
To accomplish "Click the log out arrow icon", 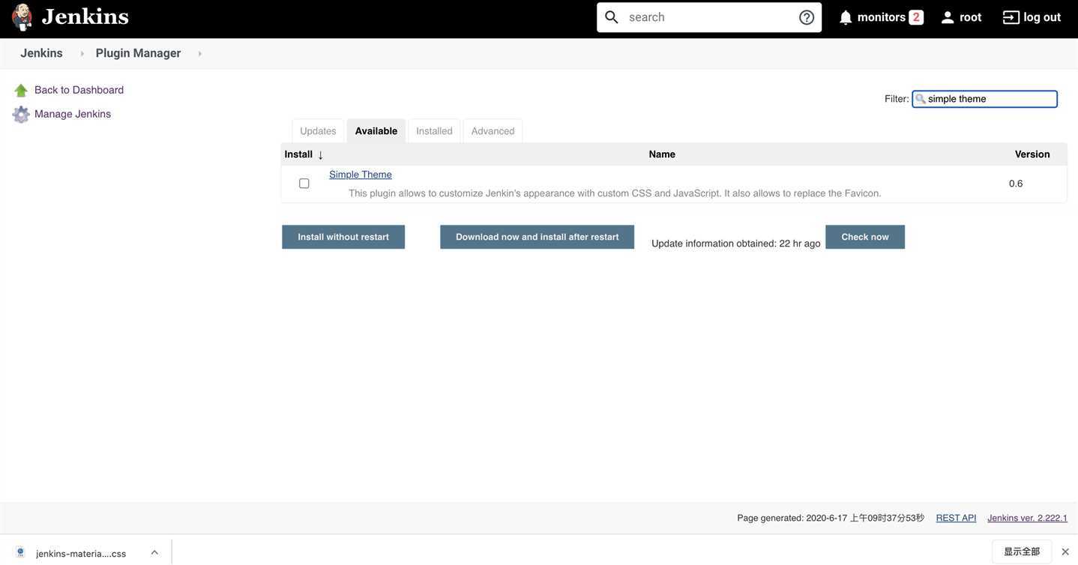I will [x=1011, y=17].
